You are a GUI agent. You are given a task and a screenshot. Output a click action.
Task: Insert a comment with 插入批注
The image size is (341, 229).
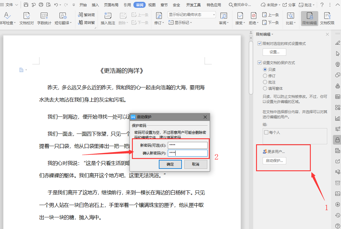click(x=107, y=19)
